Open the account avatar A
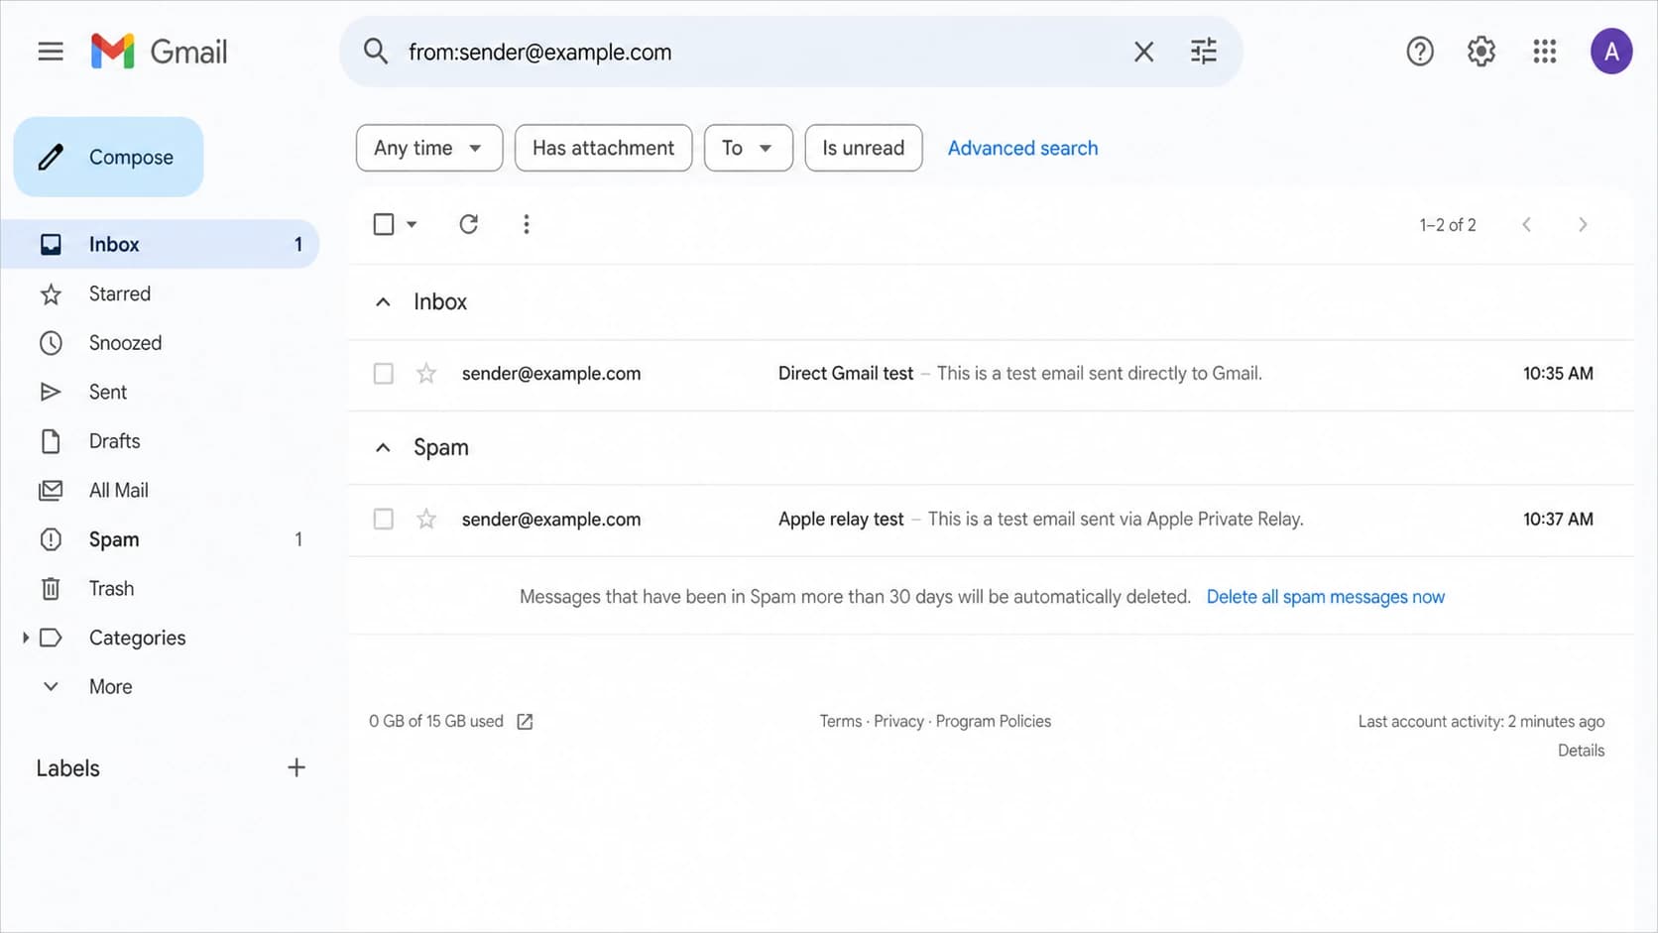This screenshot has height=933, width=1658. click(1611, 52)
